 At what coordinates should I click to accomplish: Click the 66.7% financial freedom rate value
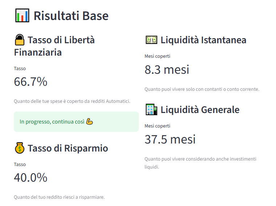pyautogui.click(x=31, y=82)
